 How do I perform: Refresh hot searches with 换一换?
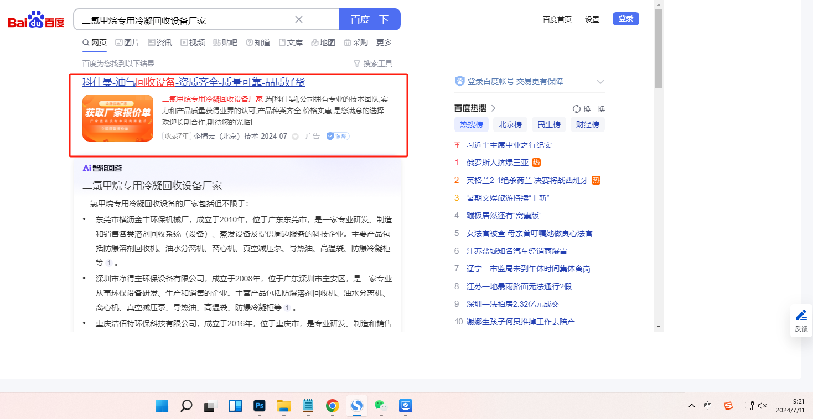coord(589,109)
